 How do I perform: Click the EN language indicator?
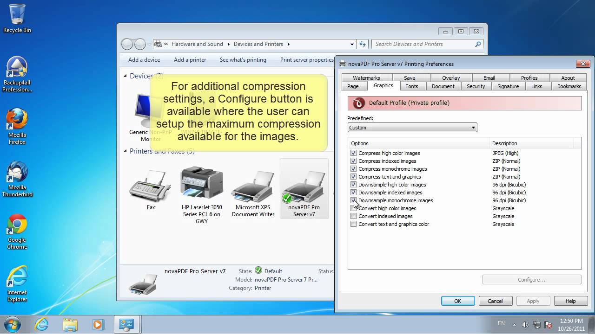point(501,323)
